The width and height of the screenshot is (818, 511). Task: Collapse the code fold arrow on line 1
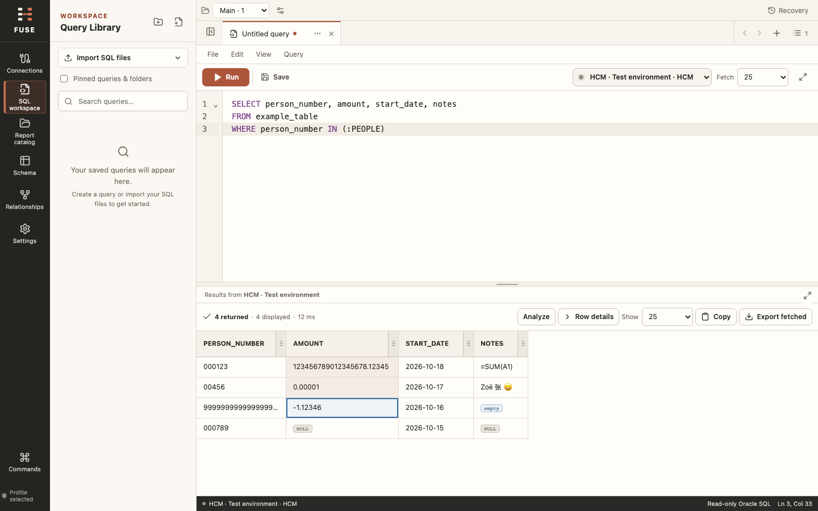(216, 106)
